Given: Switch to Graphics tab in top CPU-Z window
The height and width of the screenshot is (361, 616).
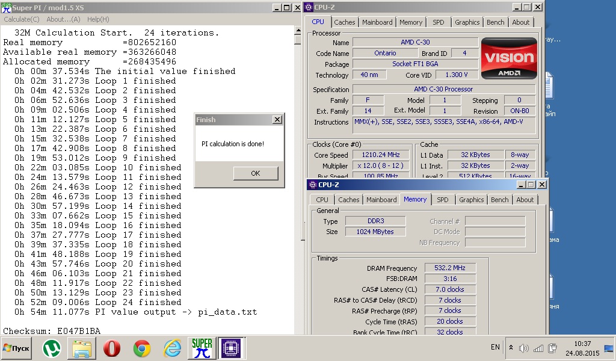Looking at the screenshot, I should pyautogui.click(x=467, y=22).
